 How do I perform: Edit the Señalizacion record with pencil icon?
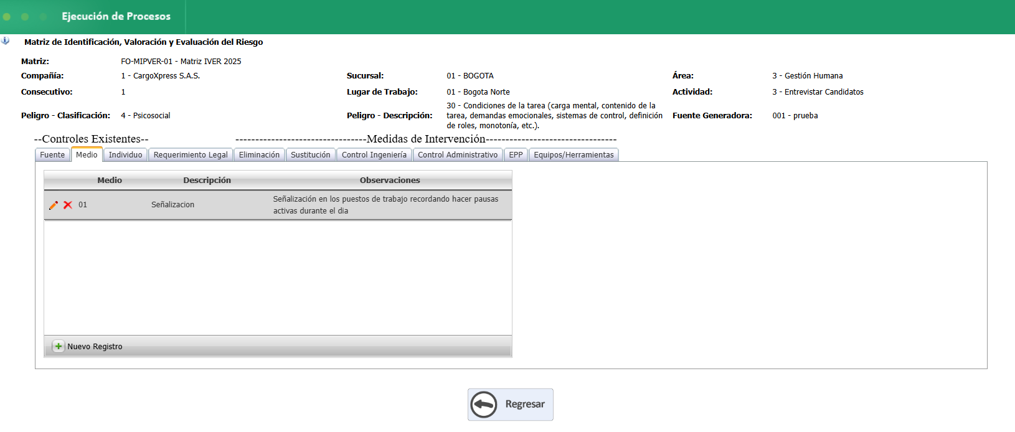54,205
